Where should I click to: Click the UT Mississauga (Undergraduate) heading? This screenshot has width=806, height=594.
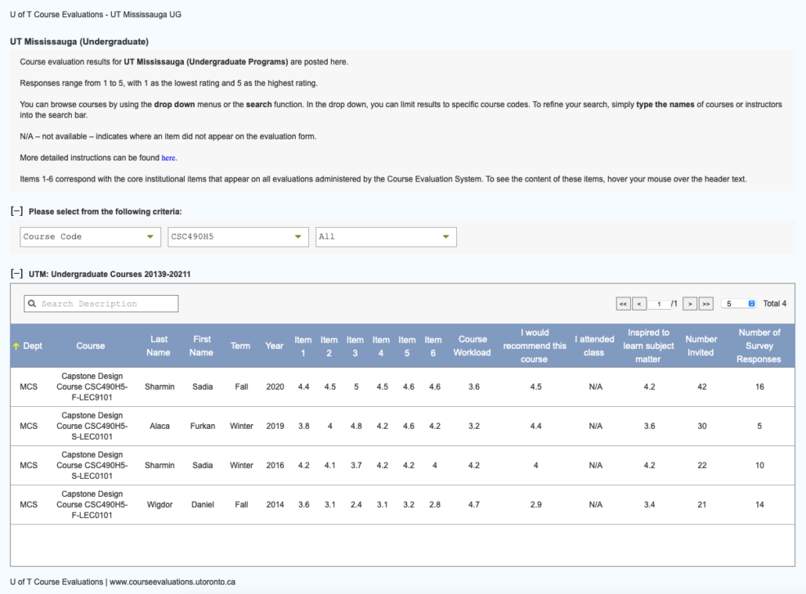tap(79, 41)
